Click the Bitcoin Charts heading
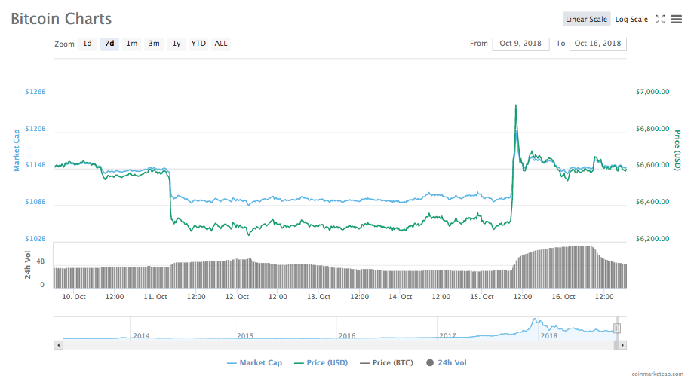697x385 pixels. pyautogui.click(x=61, y=19)
